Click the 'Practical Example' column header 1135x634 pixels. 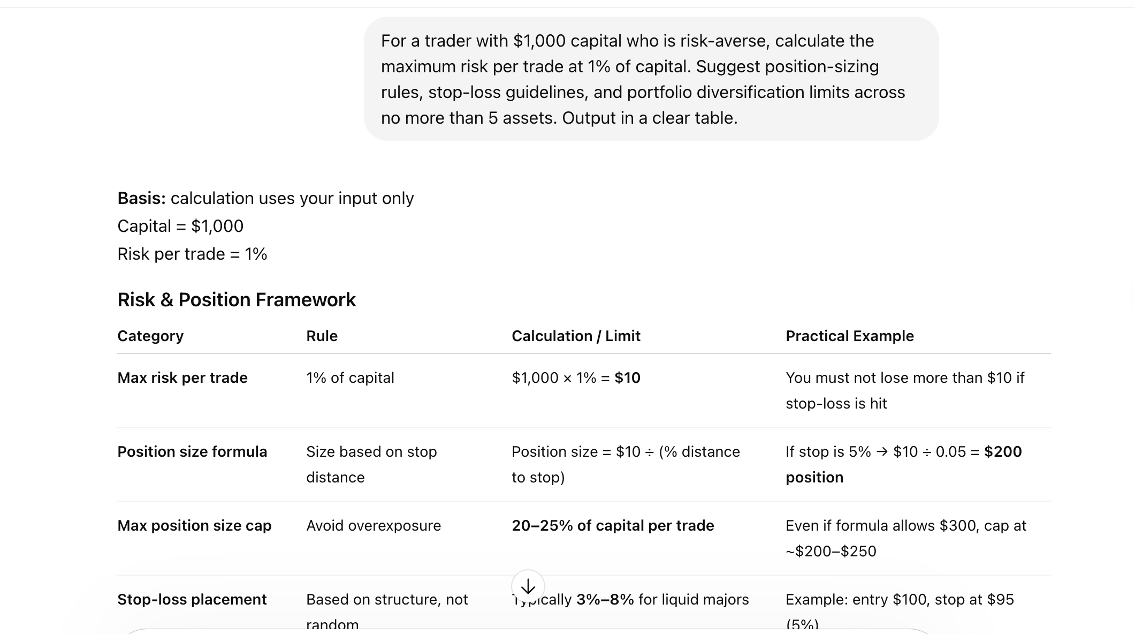click(849, 336)
